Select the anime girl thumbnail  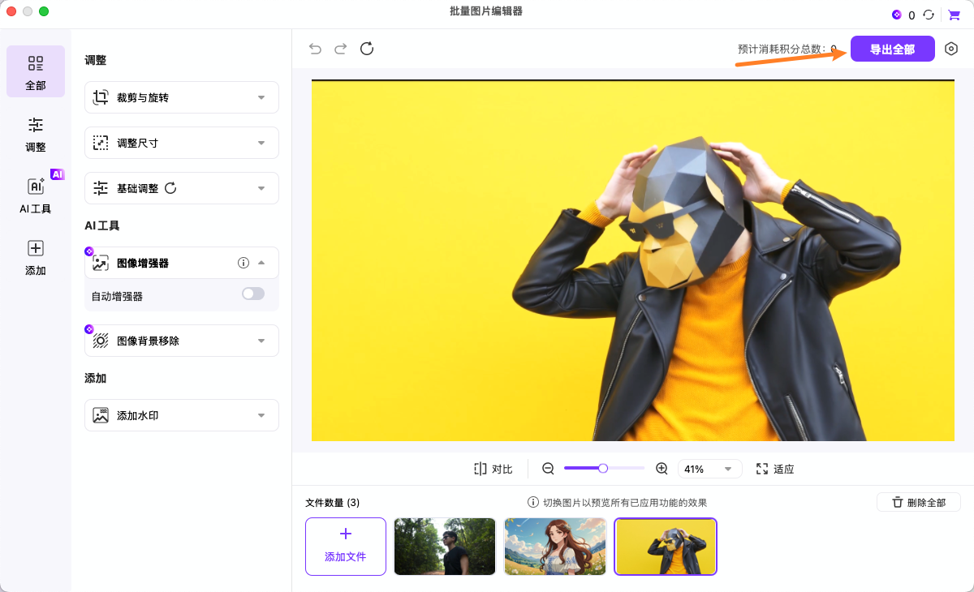pyautogui.click(x=555, y=546)
